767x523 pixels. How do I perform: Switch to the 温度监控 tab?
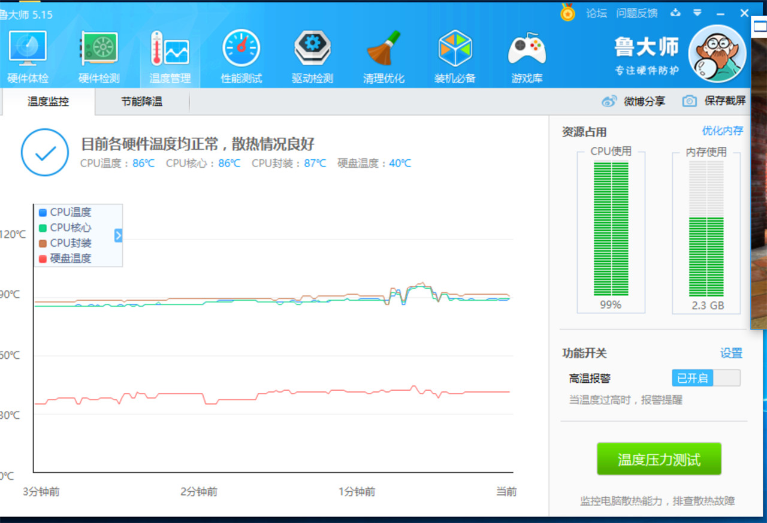[48, 102]
